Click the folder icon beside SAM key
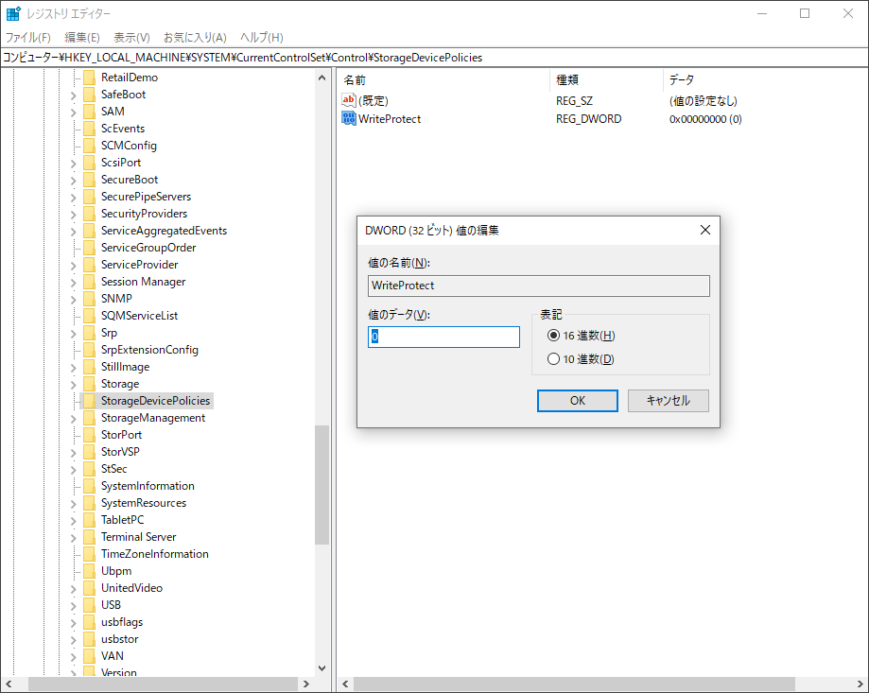This screenshot has height=693, width=869. click(88, 111)
